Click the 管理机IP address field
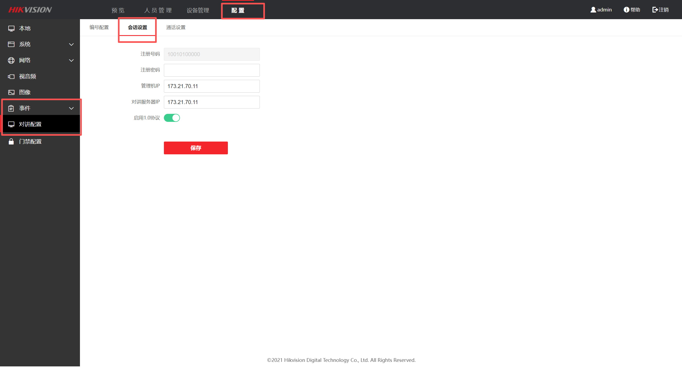The width and height of the screenshot is (682, 368). point(212,86)
